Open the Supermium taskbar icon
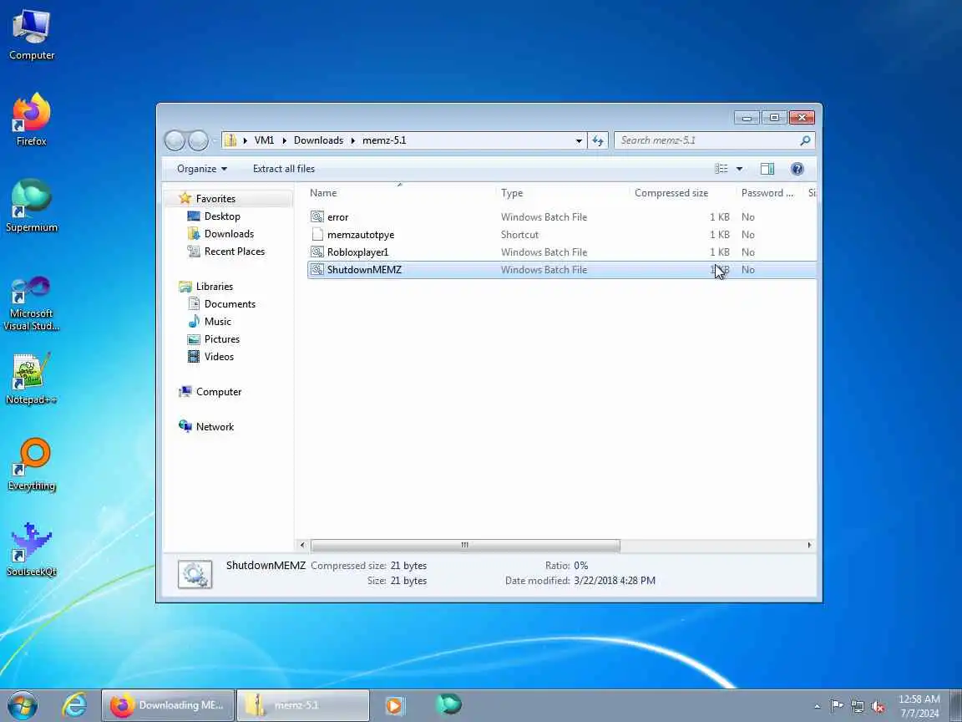Screen dimensions: 962x722 (x=448, y=704)
